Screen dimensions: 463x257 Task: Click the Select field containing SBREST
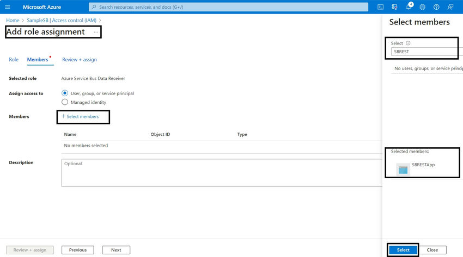427,52
